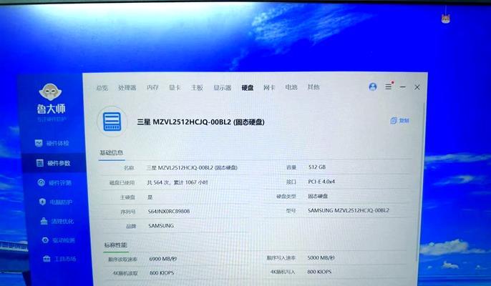
Task: Click the 容量 field label
Action: pyautogui.click(x=291, y=167)
